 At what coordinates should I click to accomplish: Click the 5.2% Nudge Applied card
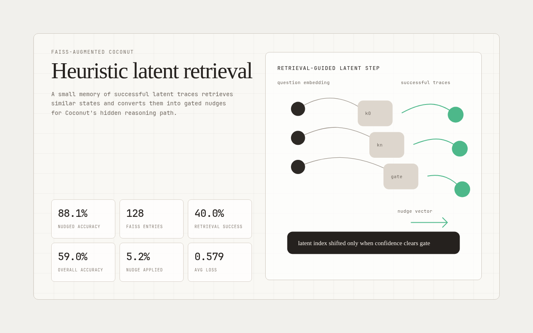(152, 262)
